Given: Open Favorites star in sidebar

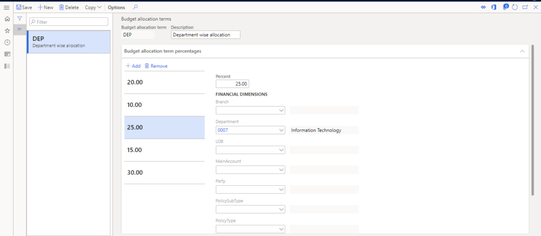Looking at the screenshot, I should pos(7,31).
